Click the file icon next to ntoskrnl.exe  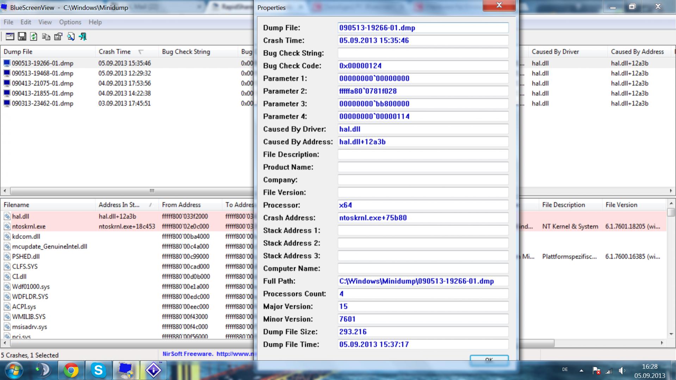tap(7, 226)
